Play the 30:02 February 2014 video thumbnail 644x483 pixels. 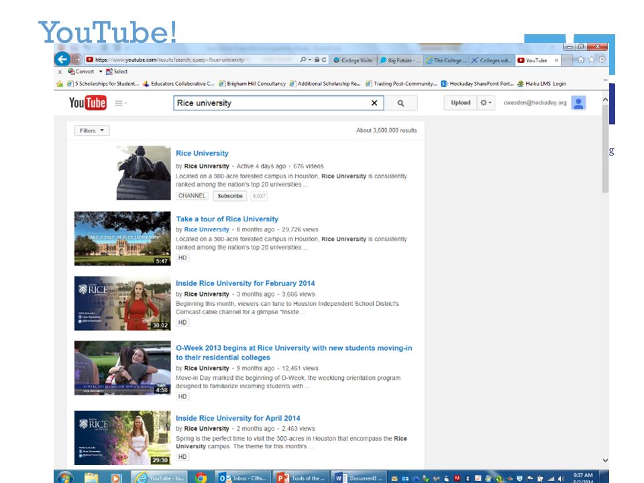122,303
